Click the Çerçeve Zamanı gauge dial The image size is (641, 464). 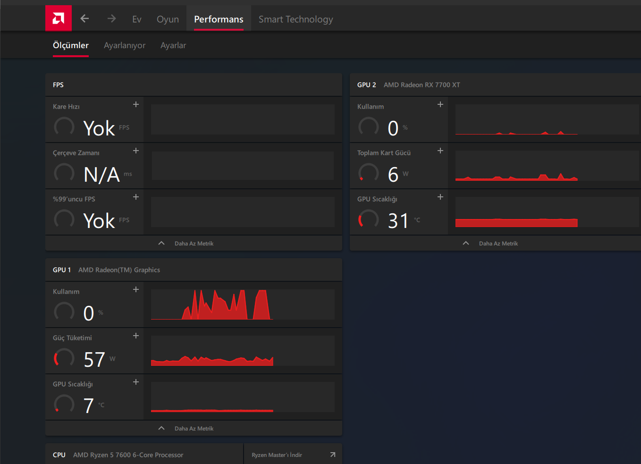[64, 173]
